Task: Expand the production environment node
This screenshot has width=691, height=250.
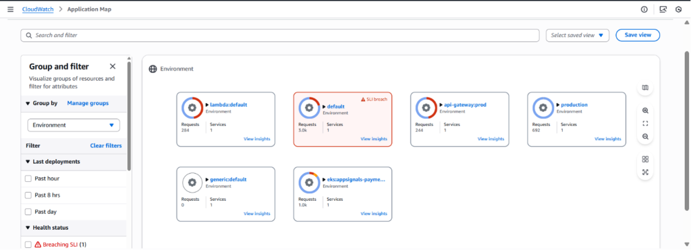Action: [558, 104]
